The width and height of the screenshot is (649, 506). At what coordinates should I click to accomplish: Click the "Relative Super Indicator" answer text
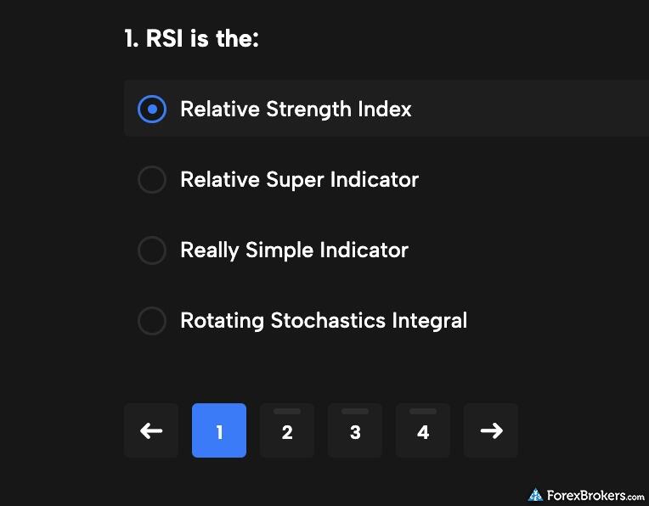pos(299,179)
